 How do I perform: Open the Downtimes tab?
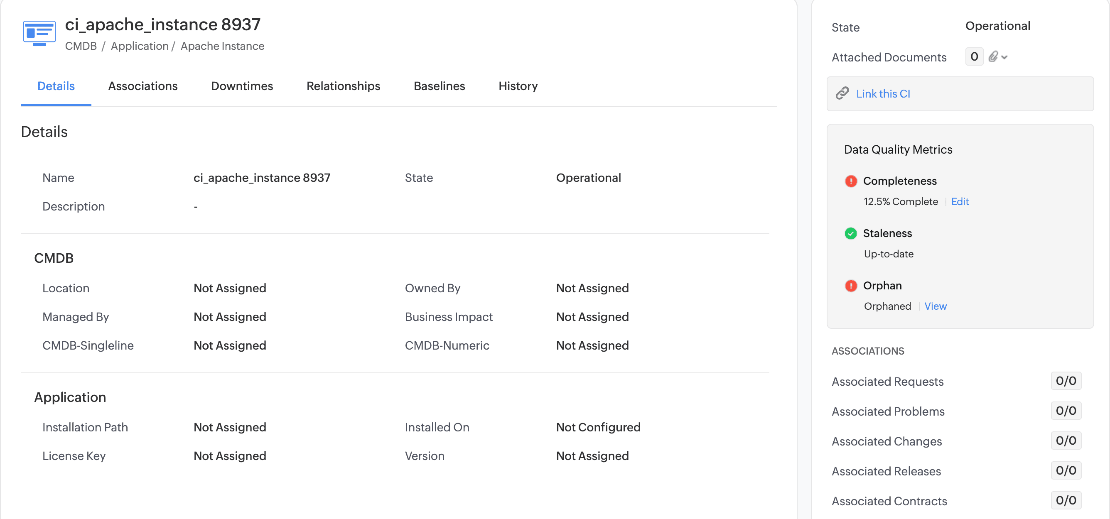[x=242, y=86]
